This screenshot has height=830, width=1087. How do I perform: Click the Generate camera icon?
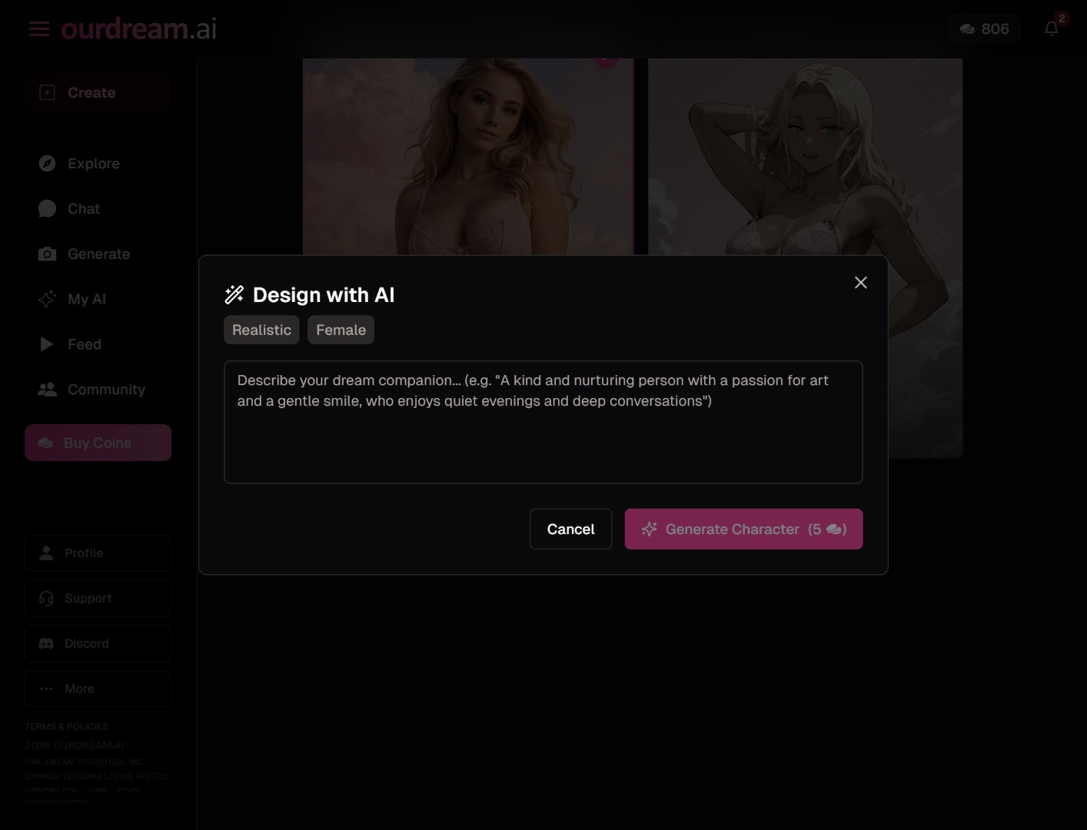47,254
